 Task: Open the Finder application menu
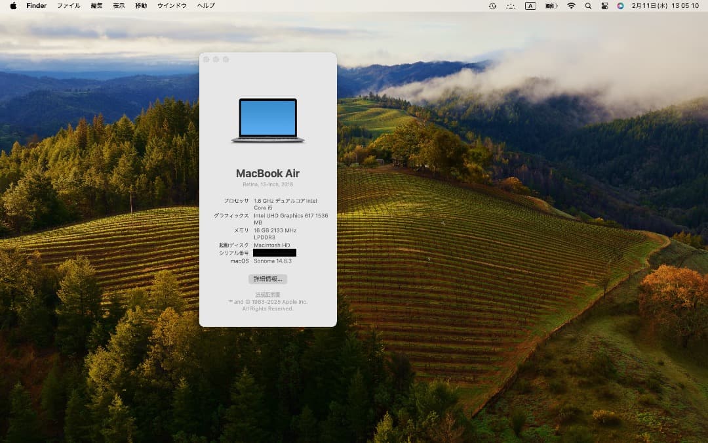coord(36,5)
